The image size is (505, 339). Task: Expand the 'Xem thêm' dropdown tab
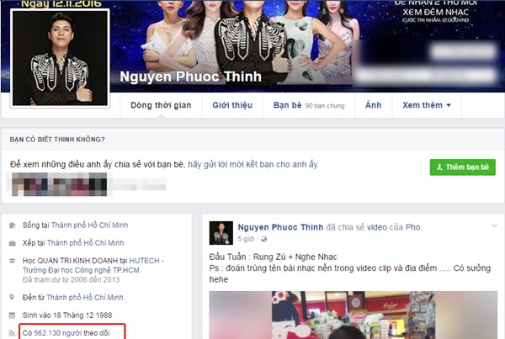427,105
